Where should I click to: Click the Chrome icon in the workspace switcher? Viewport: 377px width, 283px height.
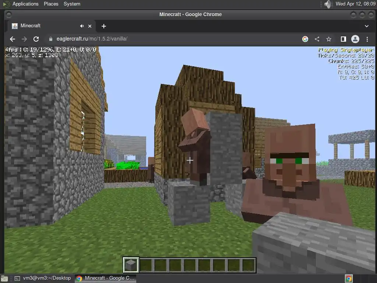point(349,279)
